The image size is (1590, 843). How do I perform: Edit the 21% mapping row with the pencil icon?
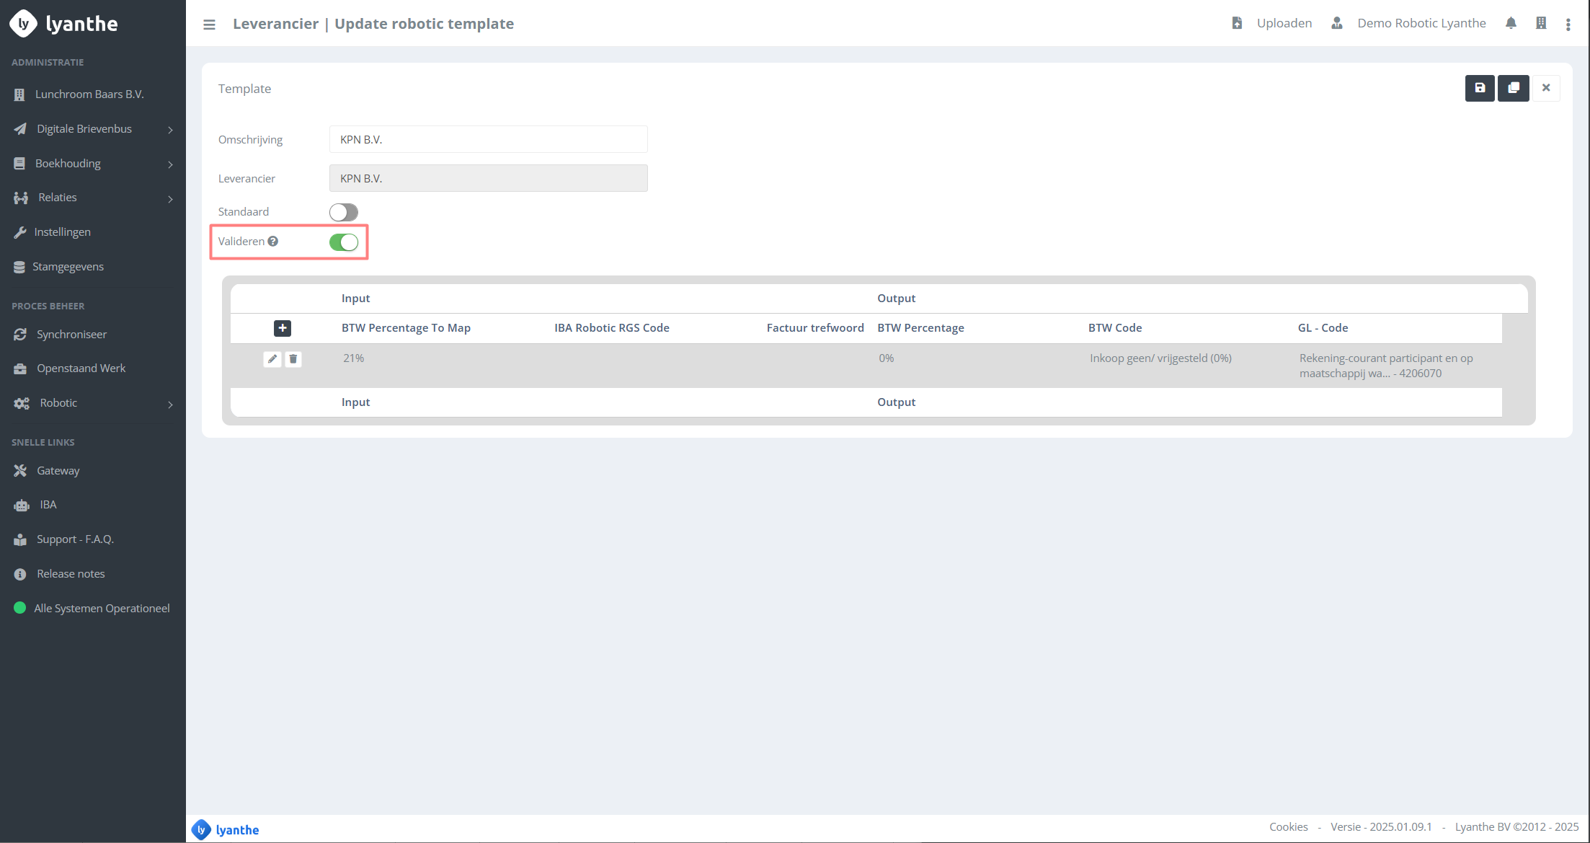click(x=272, y=359)
